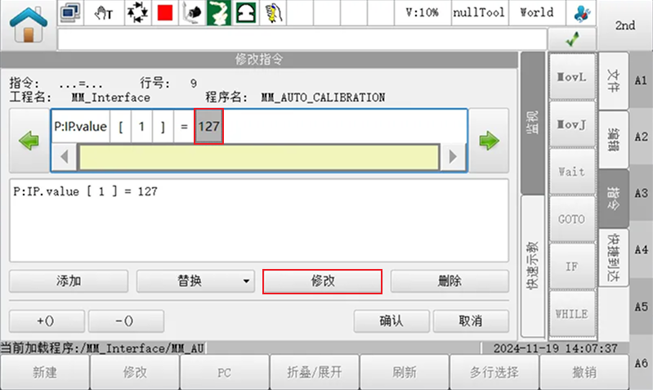The height and width of the screenshot is (390, 653).
Task: Open the 快速示教 quick teach tab
Action: pos(533,266)
